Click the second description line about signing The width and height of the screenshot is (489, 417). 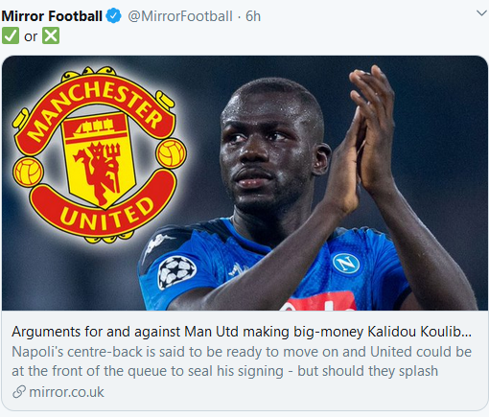224,371
